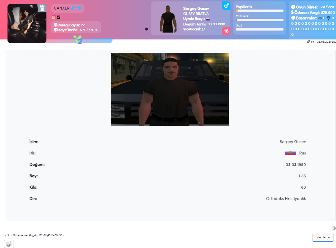Screen dimensions: 336x248
Task: Open the İşlemler dropdown menu
Action: pyautogui.click(x=323, y=237)
